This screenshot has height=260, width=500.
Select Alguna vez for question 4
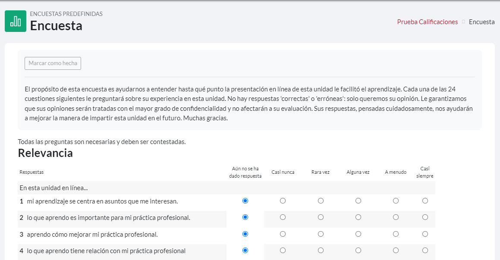click(x=358, y=251)
